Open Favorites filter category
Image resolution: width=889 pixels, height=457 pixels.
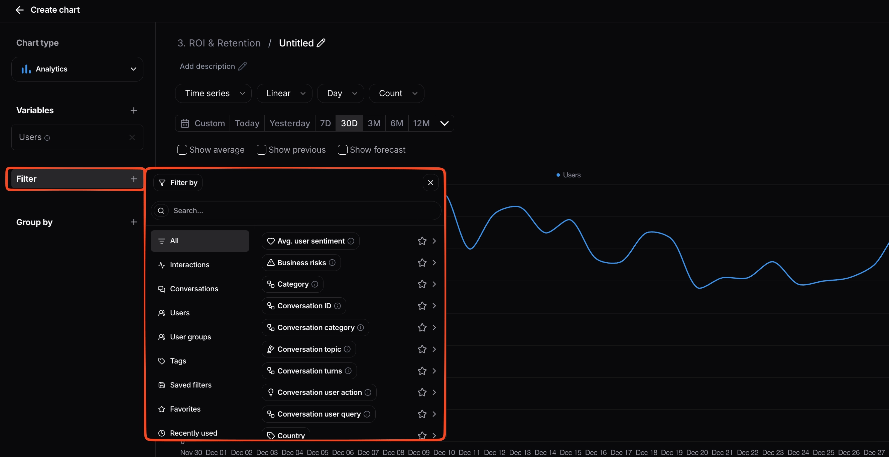200,409
